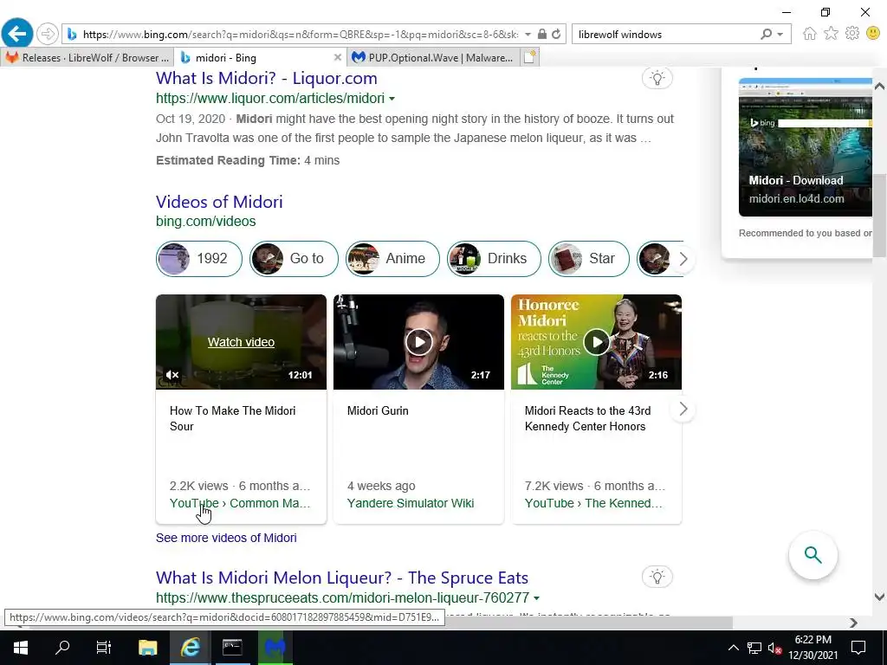This screenshot has height=665, width=887.
Task: Open 'See more videos of Midori' link
Action: pyautogui.click(x=226, y=538)
